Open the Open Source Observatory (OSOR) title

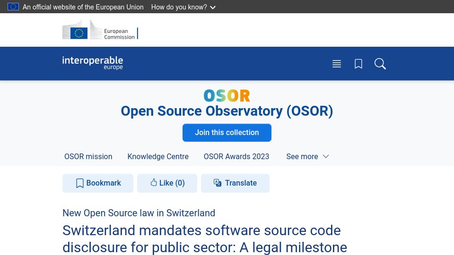tap(227, 111)
